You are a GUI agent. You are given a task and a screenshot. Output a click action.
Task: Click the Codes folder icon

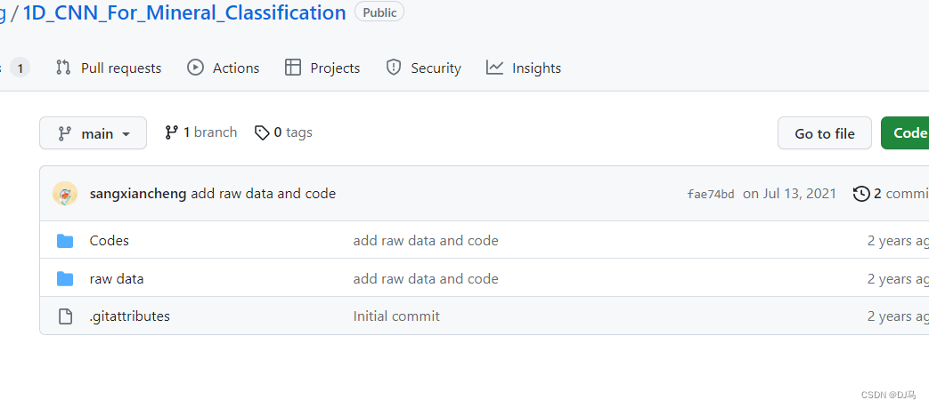tap(65, 241)
